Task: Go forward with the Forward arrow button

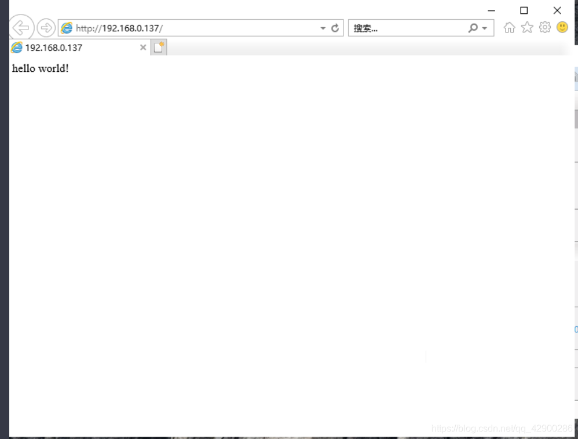Action: pyautogui.click(x=46, y=28)
